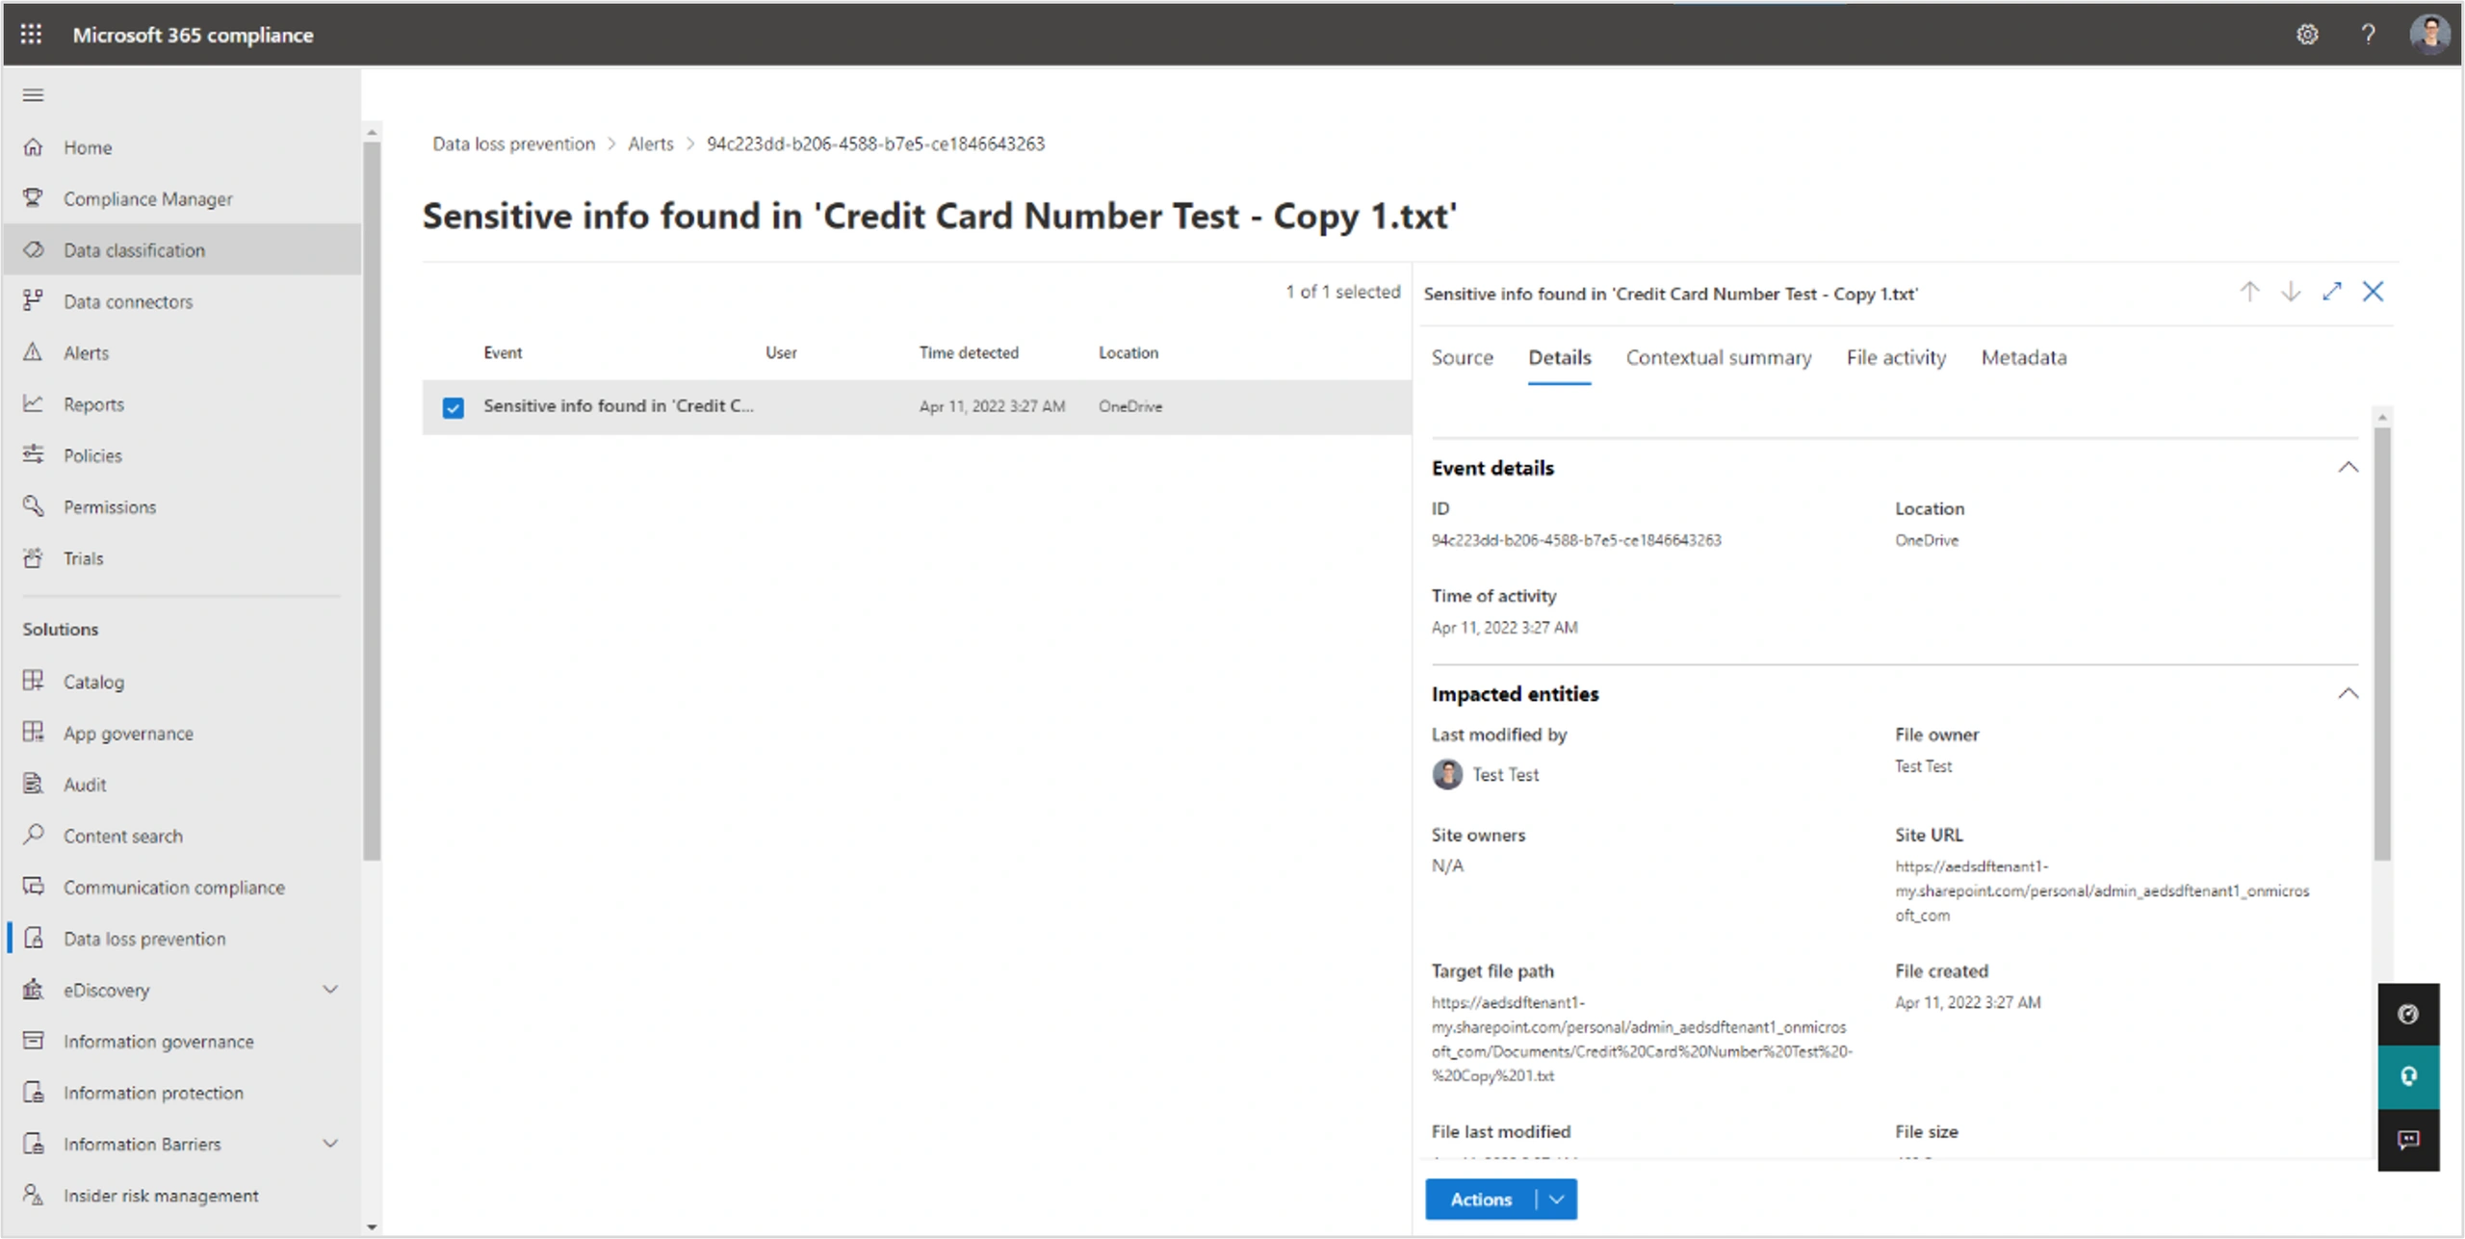This screenshot has height=1239, width=2465.
Task: Go to the next alert using the down arrow
Action: pyautogui.click(x=2290, y=291)
